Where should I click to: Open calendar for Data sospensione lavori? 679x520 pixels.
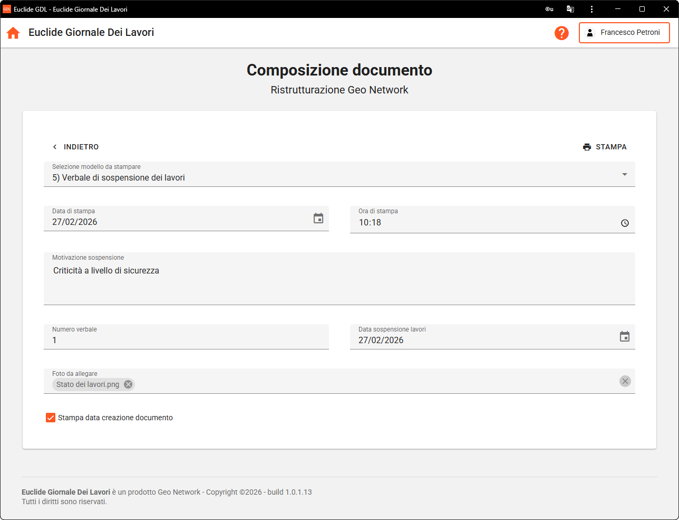[x=625, y=337]
